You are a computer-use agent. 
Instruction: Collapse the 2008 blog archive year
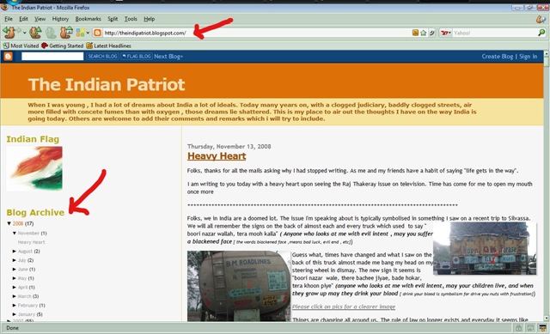[x=9, y=223]
